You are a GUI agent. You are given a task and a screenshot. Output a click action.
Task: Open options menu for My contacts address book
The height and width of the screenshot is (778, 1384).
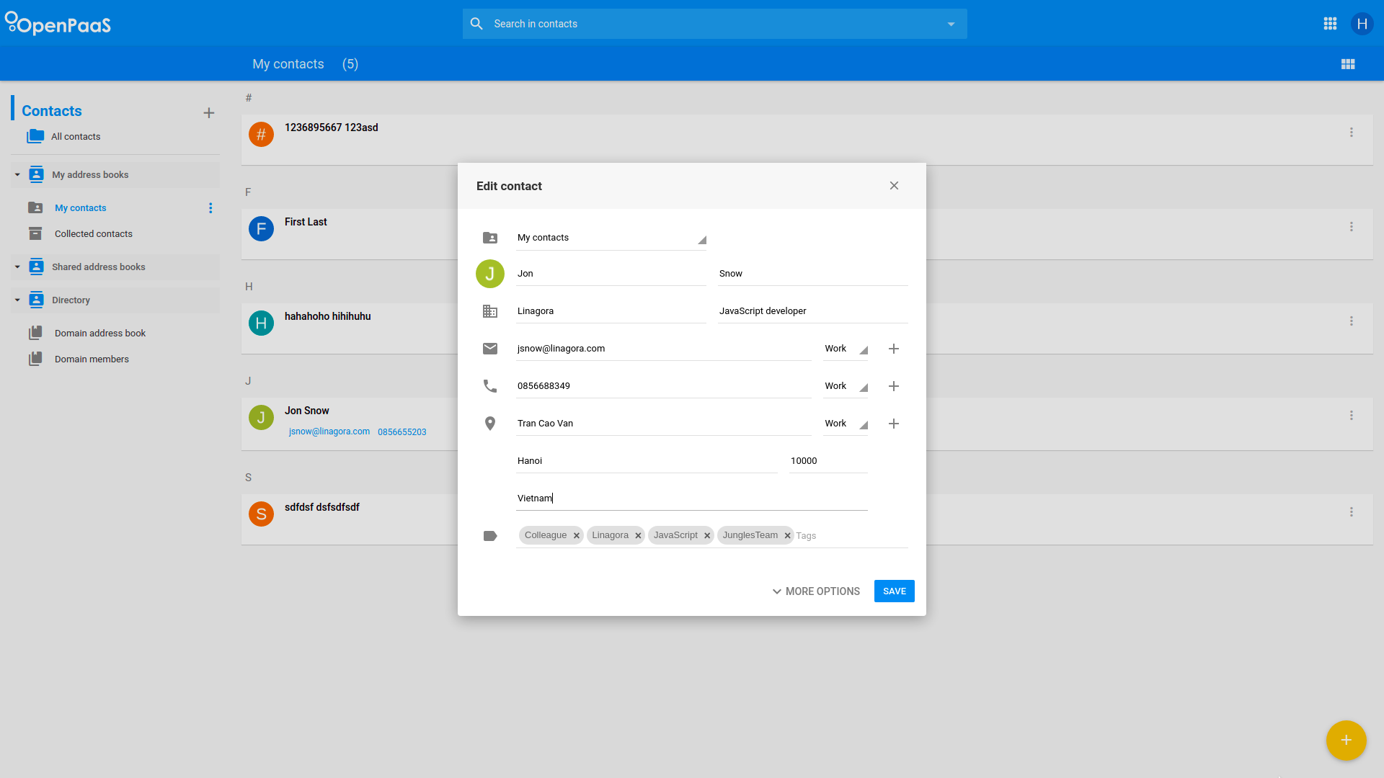pos(210,208)
